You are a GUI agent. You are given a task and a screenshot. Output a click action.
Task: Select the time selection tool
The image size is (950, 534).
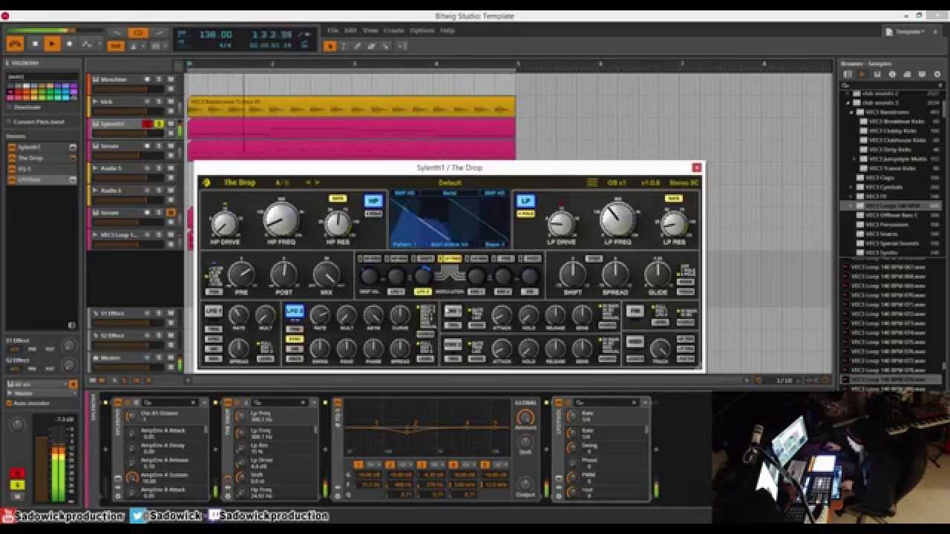(x=344, y=46)
